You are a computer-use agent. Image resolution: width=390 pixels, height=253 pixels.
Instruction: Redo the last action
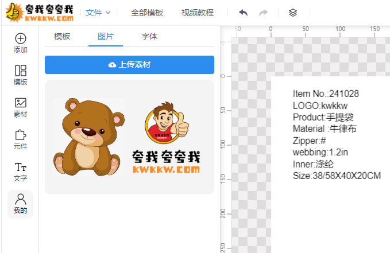click(x=264, y=13)
